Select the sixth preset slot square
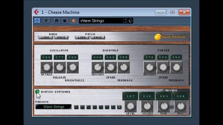 [107, 107]
